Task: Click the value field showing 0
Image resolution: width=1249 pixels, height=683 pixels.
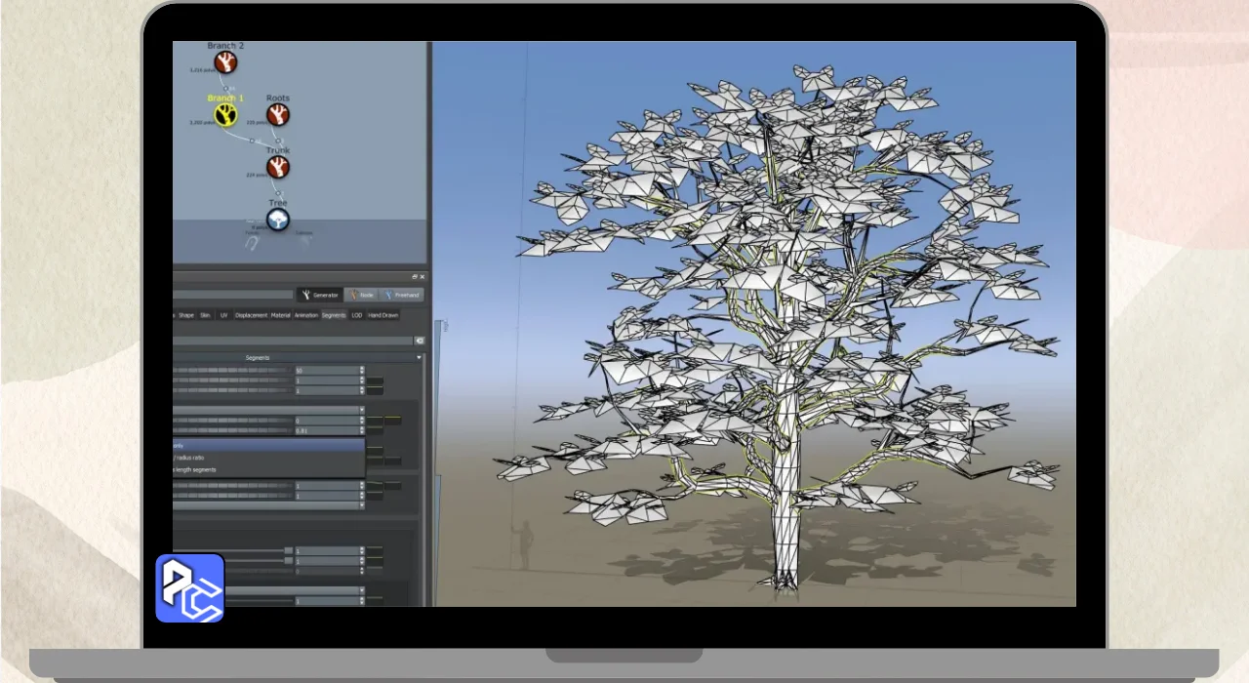Action: [326, 421]
